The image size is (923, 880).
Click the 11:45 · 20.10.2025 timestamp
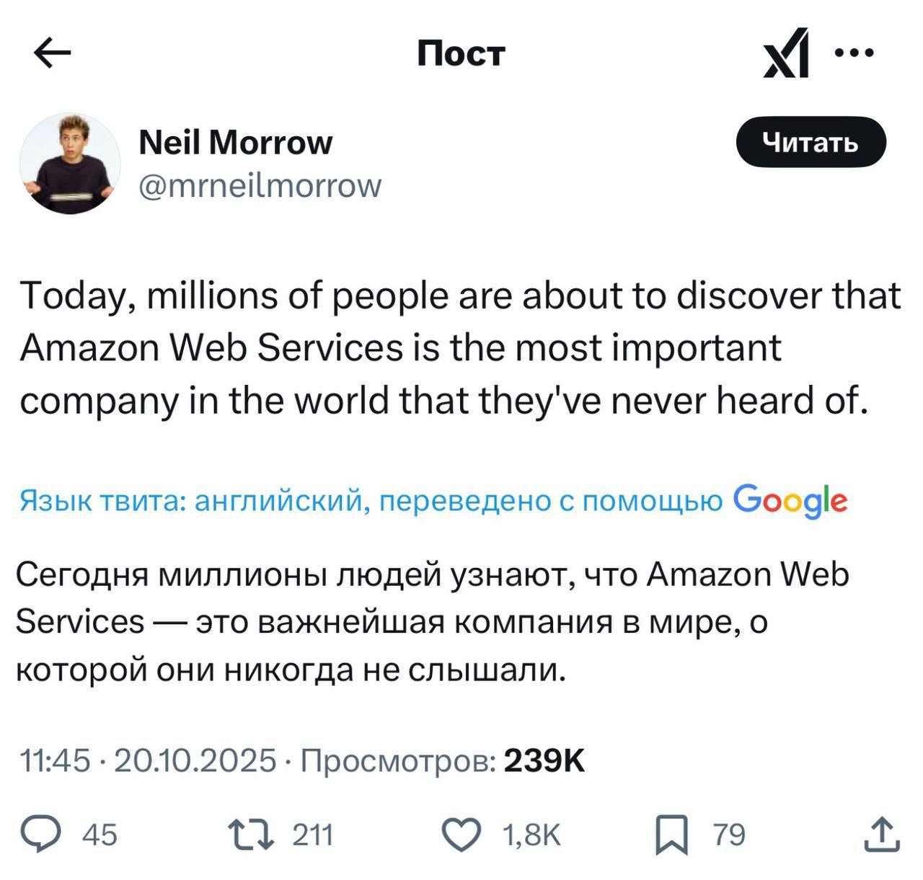(x=148, y=760)
